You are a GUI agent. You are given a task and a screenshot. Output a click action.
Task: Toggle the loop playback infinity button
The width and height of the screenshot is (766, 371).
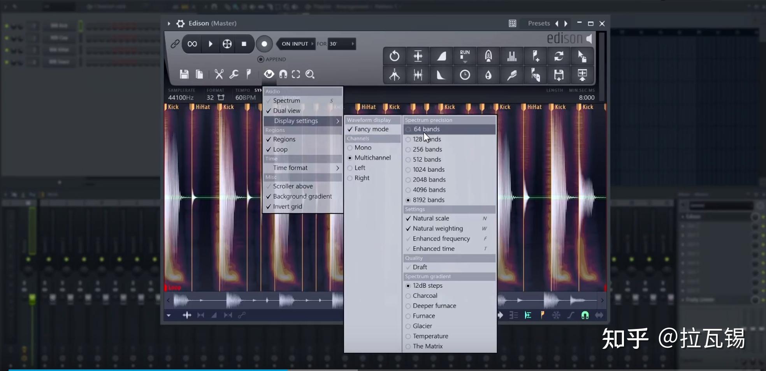click(x=192, y=44)
